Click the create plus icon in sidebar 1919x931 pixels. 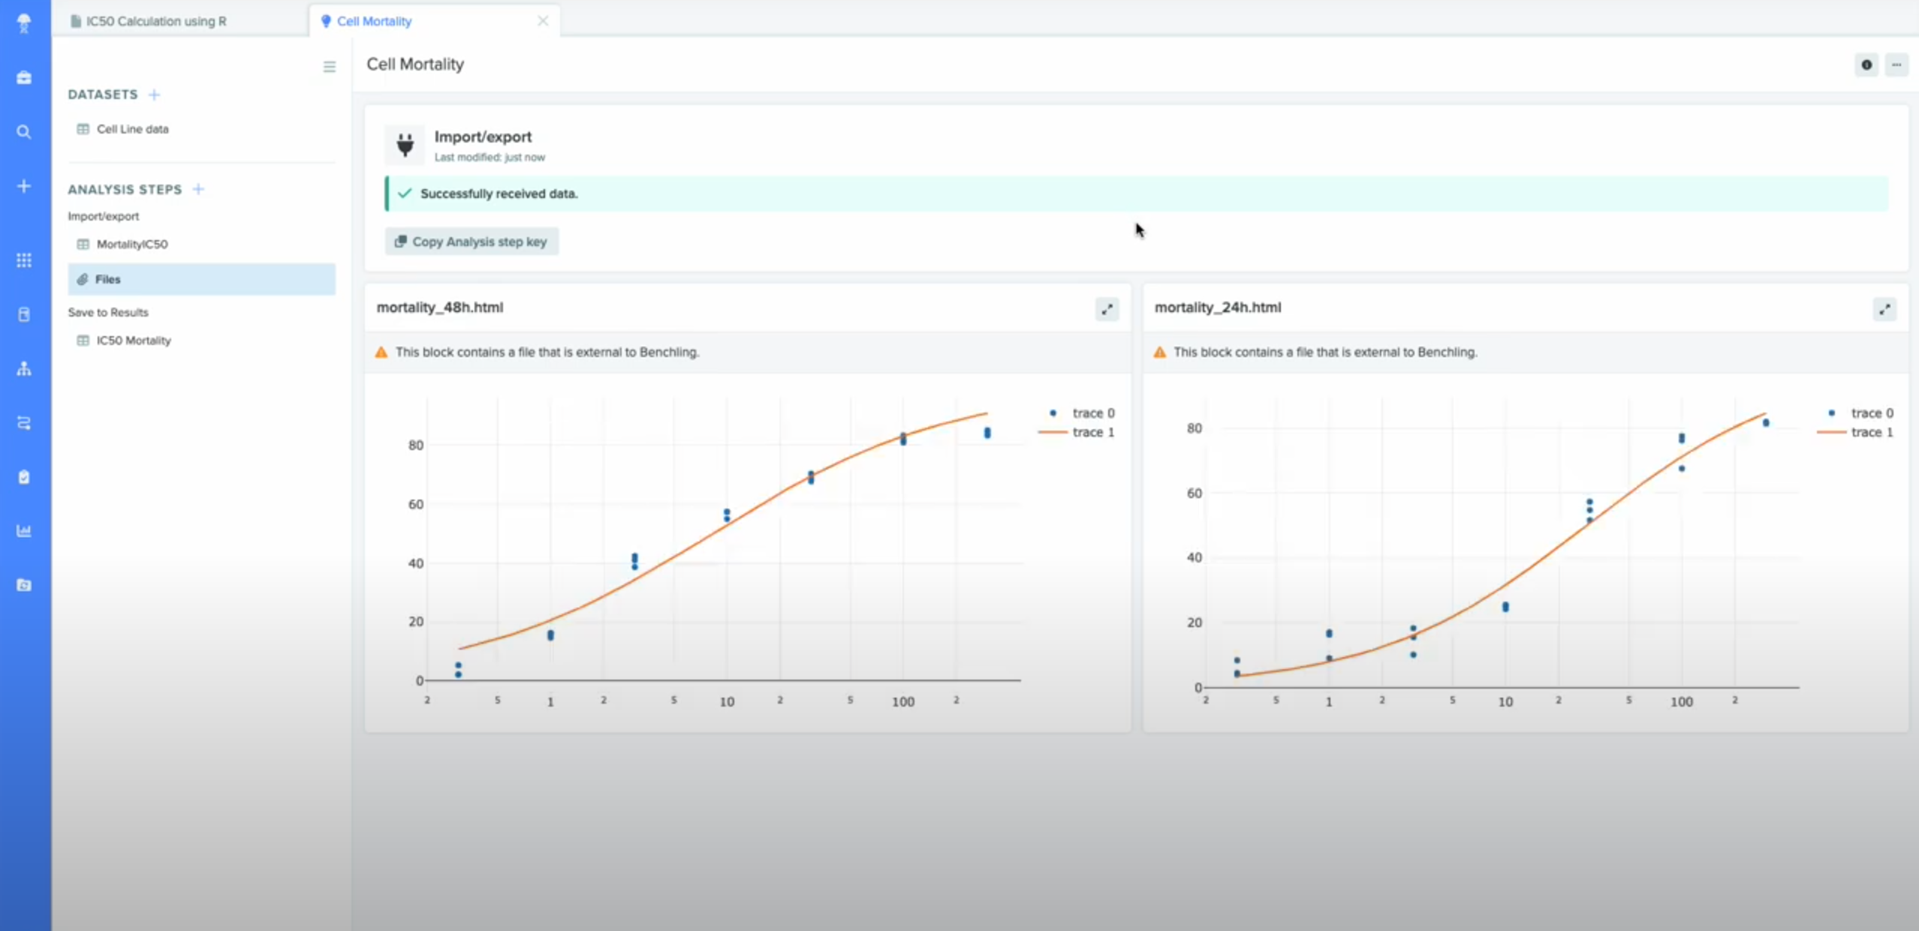click(x=24, y=186)
